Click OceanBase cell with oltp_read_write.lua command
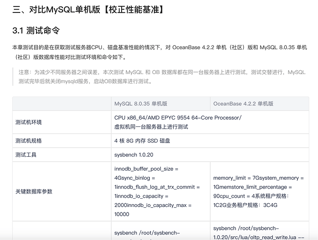Viewport: 318px width, 240px height. 259,231
